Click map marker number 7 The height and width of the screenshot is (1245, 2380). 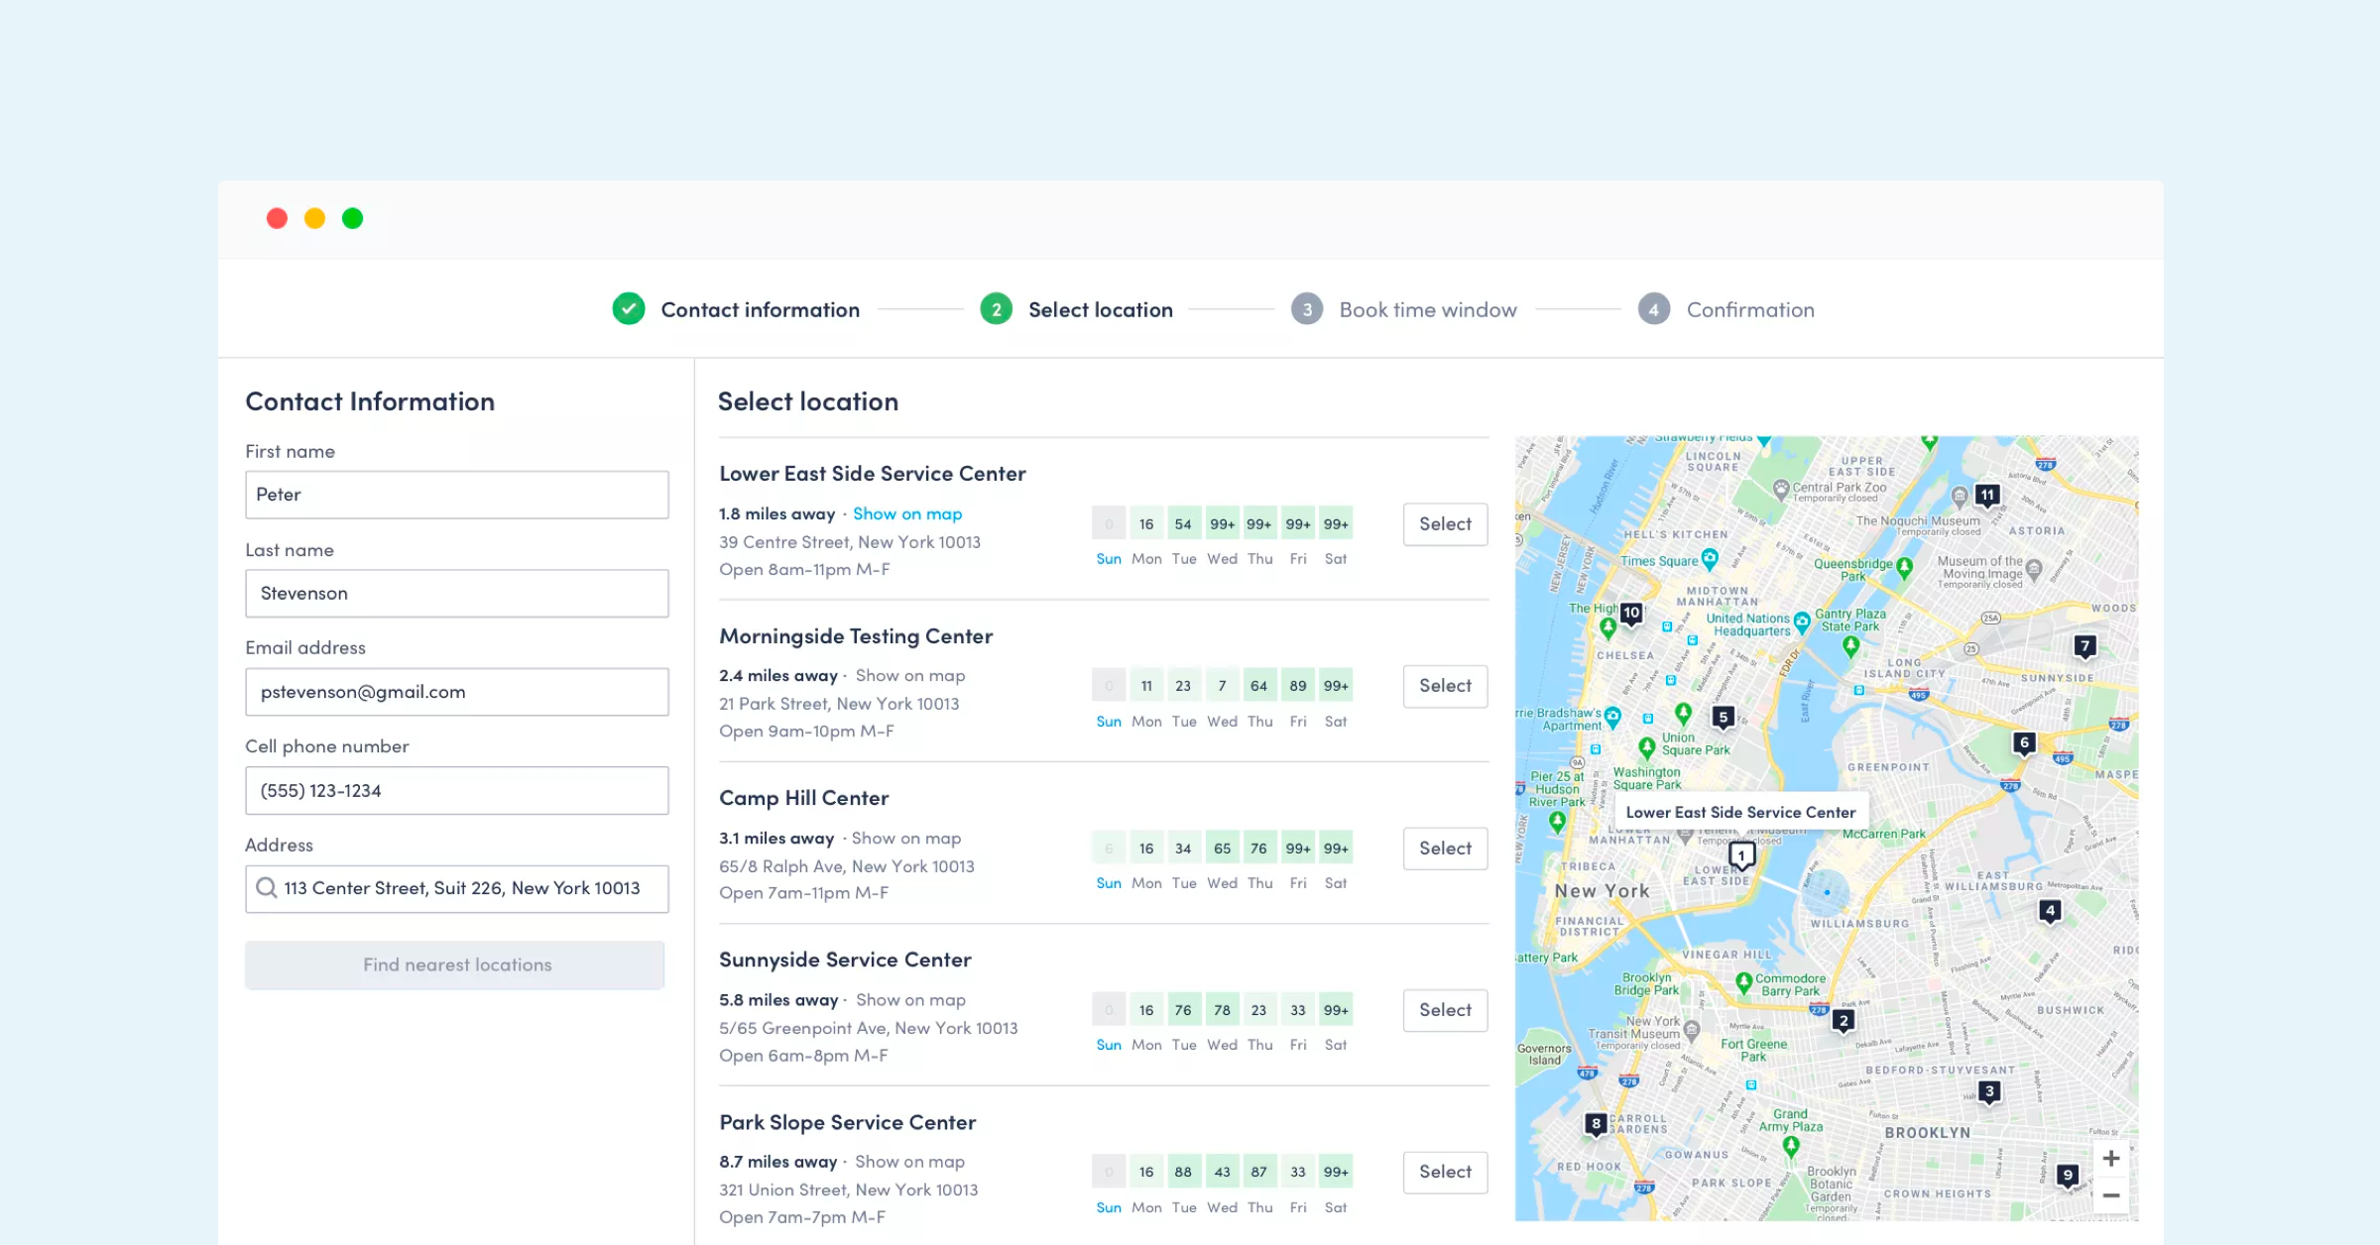(x=2085, y=646)
